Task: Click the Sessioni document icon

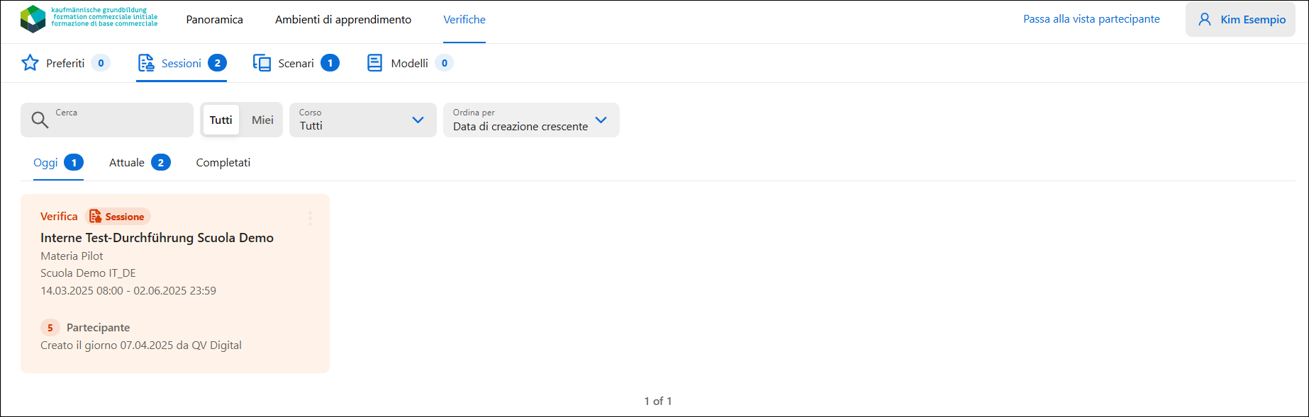Action: coord(146,63)
